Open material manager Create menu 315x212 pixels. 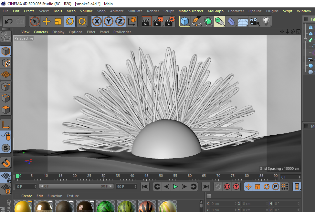point(26,196)
